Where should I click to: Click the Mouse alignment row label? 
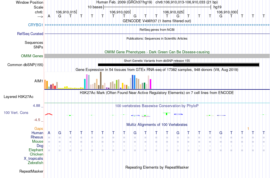(x=38, y=142)
